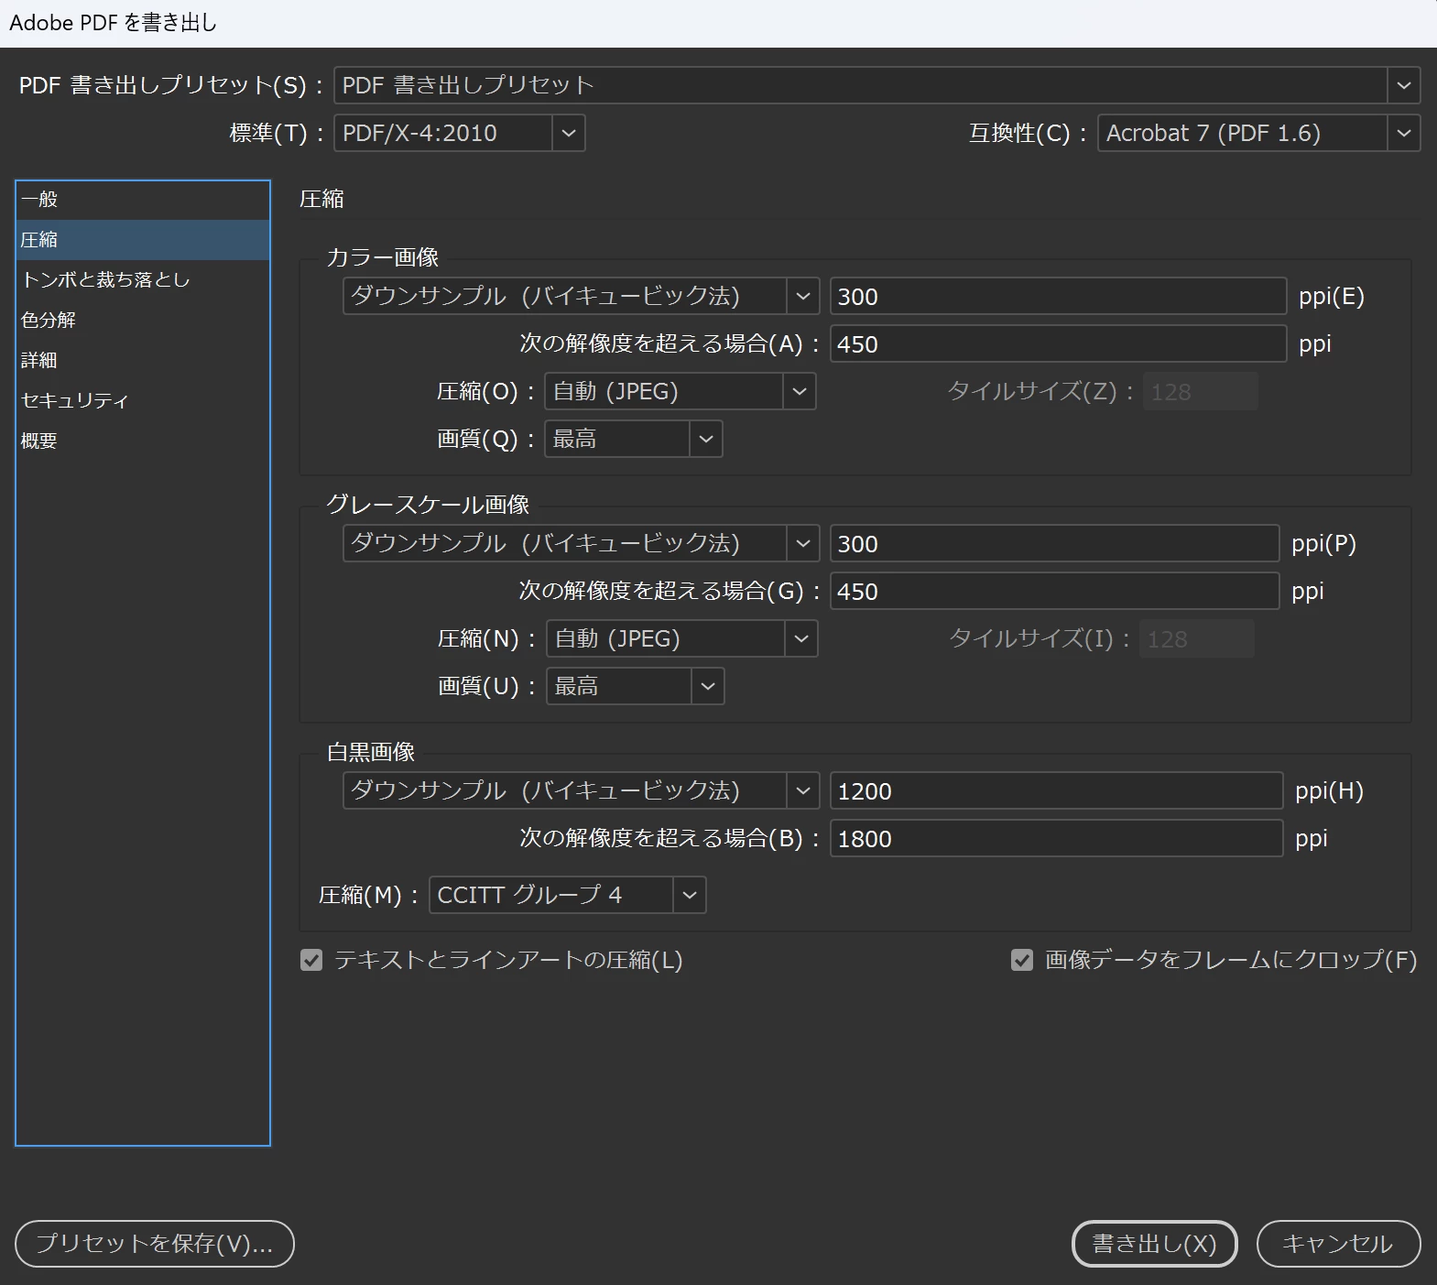This screenshot has width=1437, height=1285.
Task: Select 詳細 in the side list
Action: 143,361
